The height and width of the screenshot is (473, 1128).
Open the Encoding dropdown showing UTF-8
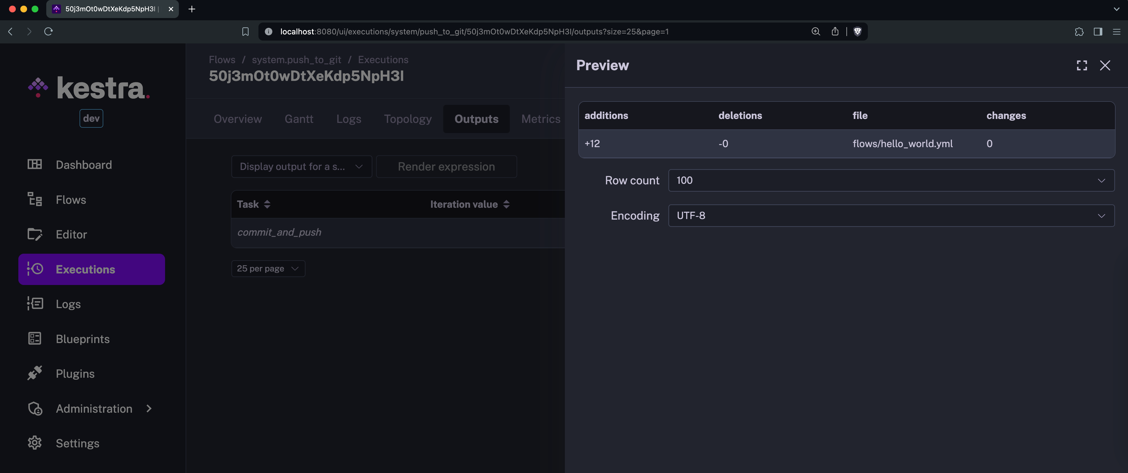[x=891, y=216]
